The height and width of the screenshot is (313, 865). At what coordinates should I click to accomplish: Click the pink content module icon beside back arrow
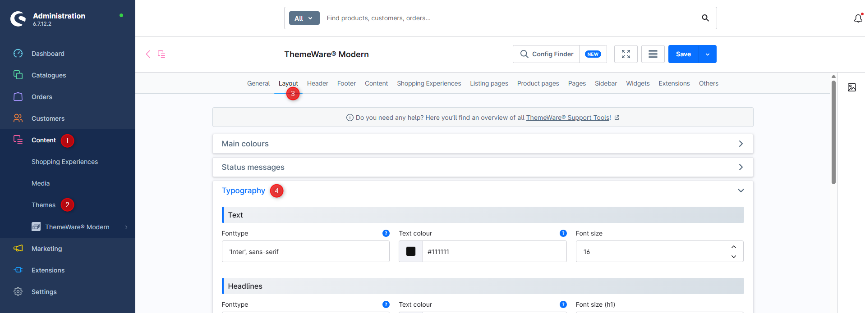click(x=161, y=54)
